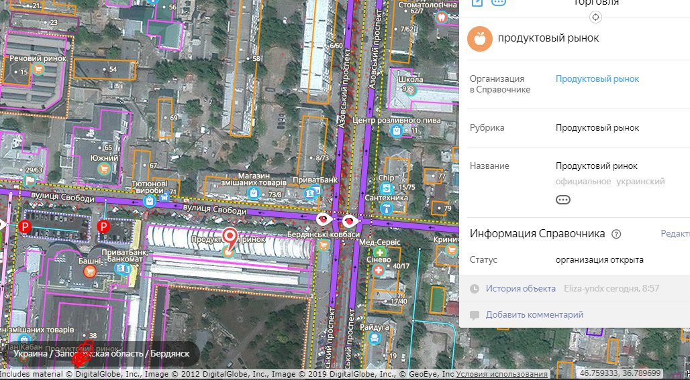Click the blue more-options icon atop the panel
Image resolution: width=690 pixels, height=380 pixels.
pyautogui.click(x=498, y=2)
